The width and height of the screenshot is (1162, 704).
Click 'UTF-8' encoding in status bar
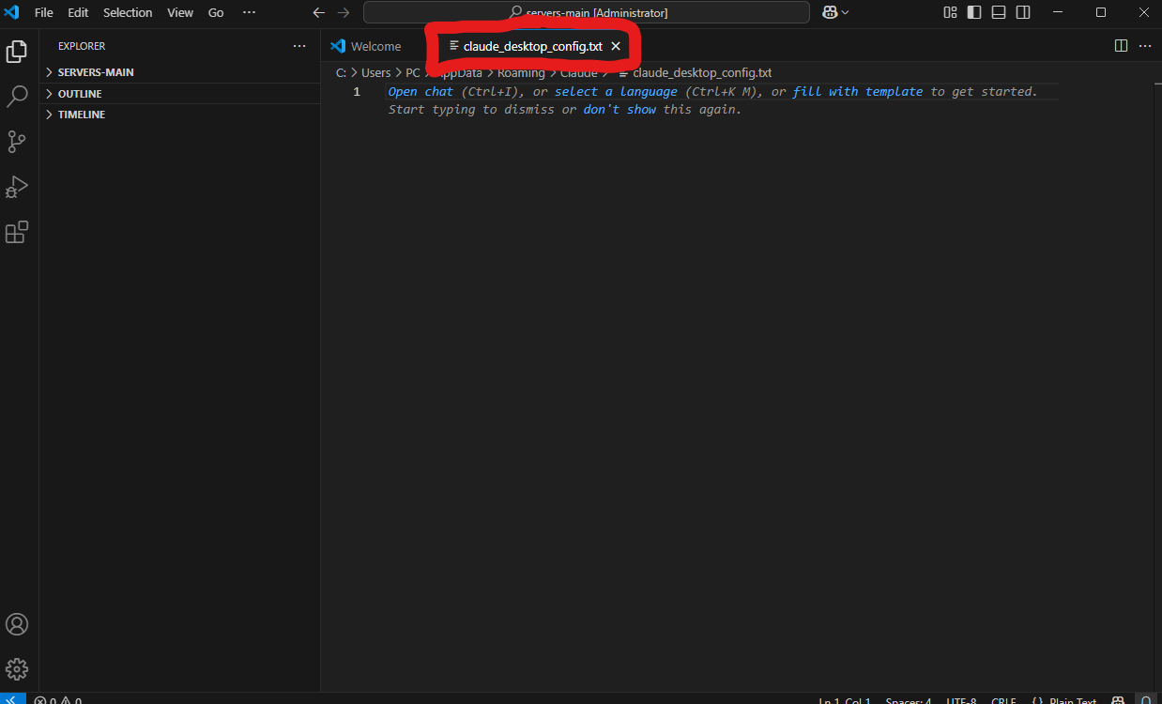click(963, 700)
